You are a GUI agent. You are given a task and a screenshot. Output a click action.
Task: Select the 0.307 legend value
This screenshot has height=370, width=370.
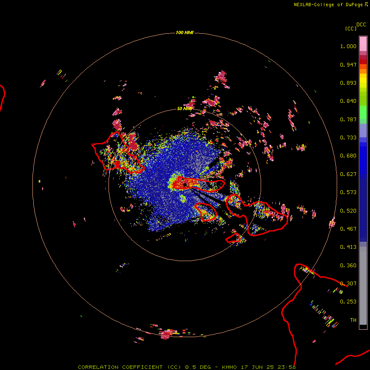coord(348,284)
